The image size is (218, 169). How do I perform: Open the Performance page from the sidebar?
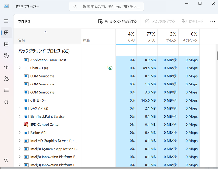coord(6,44)
